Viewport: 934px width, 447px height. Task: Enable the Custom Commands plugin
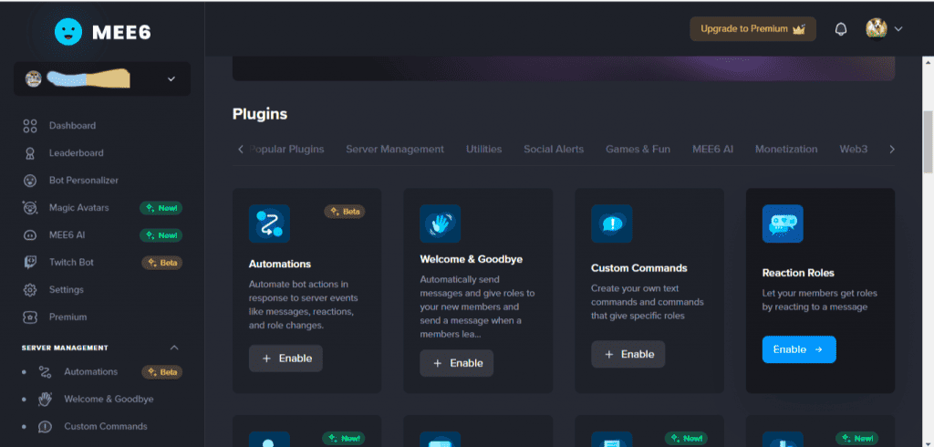628,354
